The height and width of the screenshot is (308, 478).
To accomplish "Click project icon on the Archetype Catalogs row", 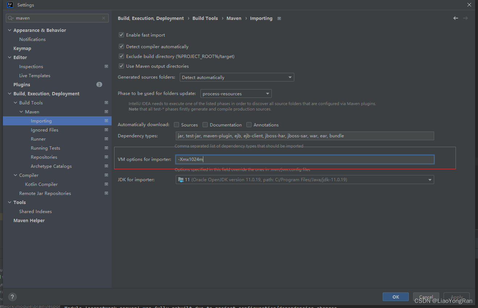I will tap(106, 166).
